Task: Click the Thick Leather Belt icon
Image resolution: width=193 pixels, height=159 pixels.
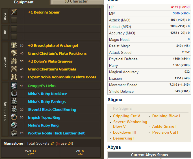Action: pos(14,133)
